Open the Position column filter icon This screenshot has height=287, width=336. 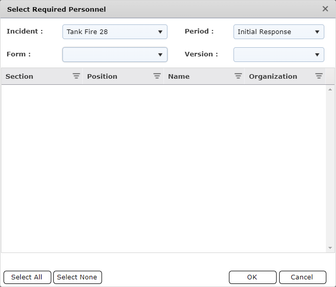click(x=157, y=76)
